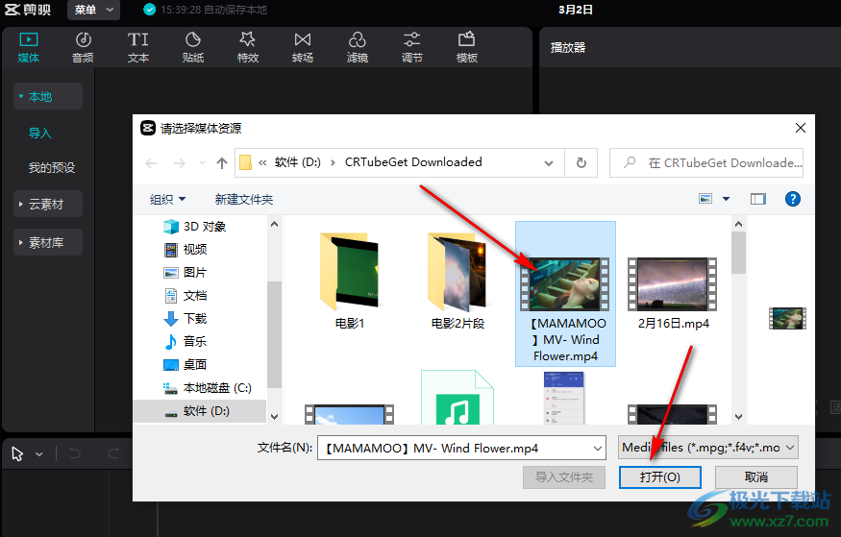841x537 pixels.
Task: Select the 贴纸 stickers tab
Action: 193,47
